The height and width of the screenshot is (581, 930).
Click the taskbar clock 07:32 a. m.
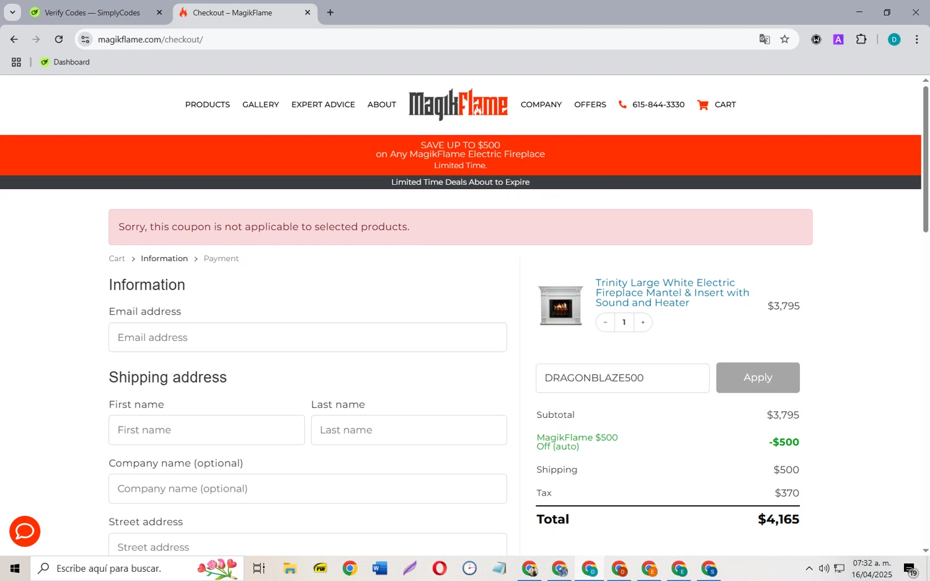pyautogui.click(x=872, y=569)
